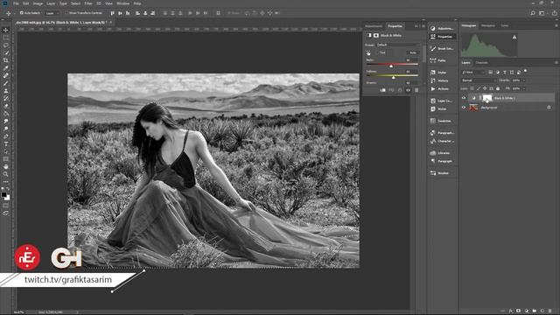Reset Black & White adjustment to defaults
Screen dimensions: 560x315
point(400,90)
